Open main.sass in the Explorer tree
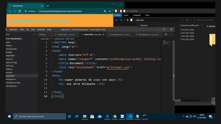The height and width of the screenshot is (124, 221). point(10,66)
